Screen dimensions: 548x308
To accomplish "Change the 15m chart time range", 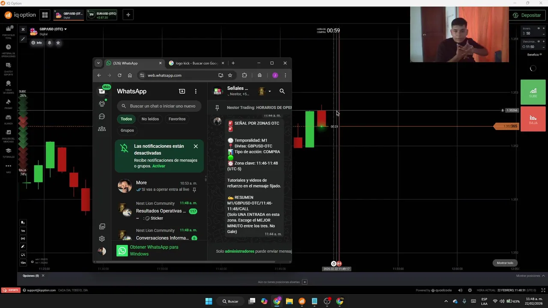I will (x=23, y=263).
